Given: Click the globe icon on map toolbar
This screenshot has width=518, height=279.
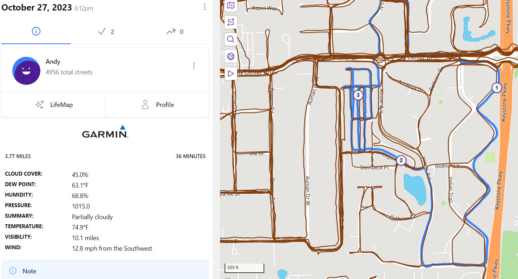Looking at the screenshot, I should click(231, 56).
